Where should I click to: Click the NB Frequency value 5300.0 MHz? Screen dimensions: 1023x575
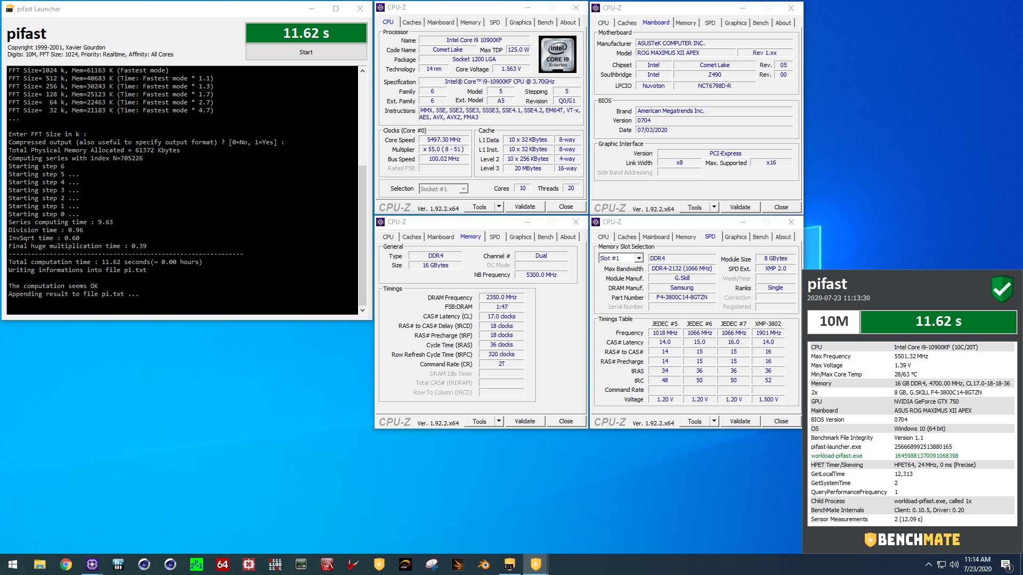click(541, 275)
